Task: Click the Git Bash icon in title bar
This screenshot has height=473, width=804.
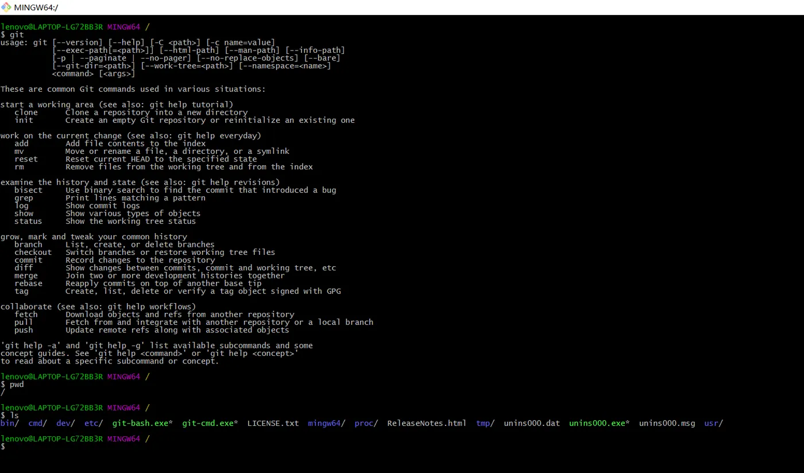Action: [6, 7]
